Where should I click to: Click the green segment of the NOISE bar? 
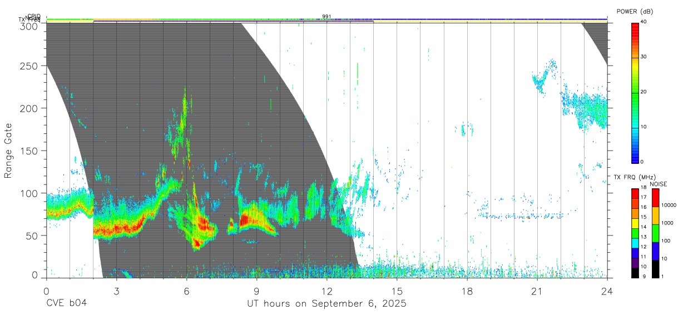coord(655,233)
